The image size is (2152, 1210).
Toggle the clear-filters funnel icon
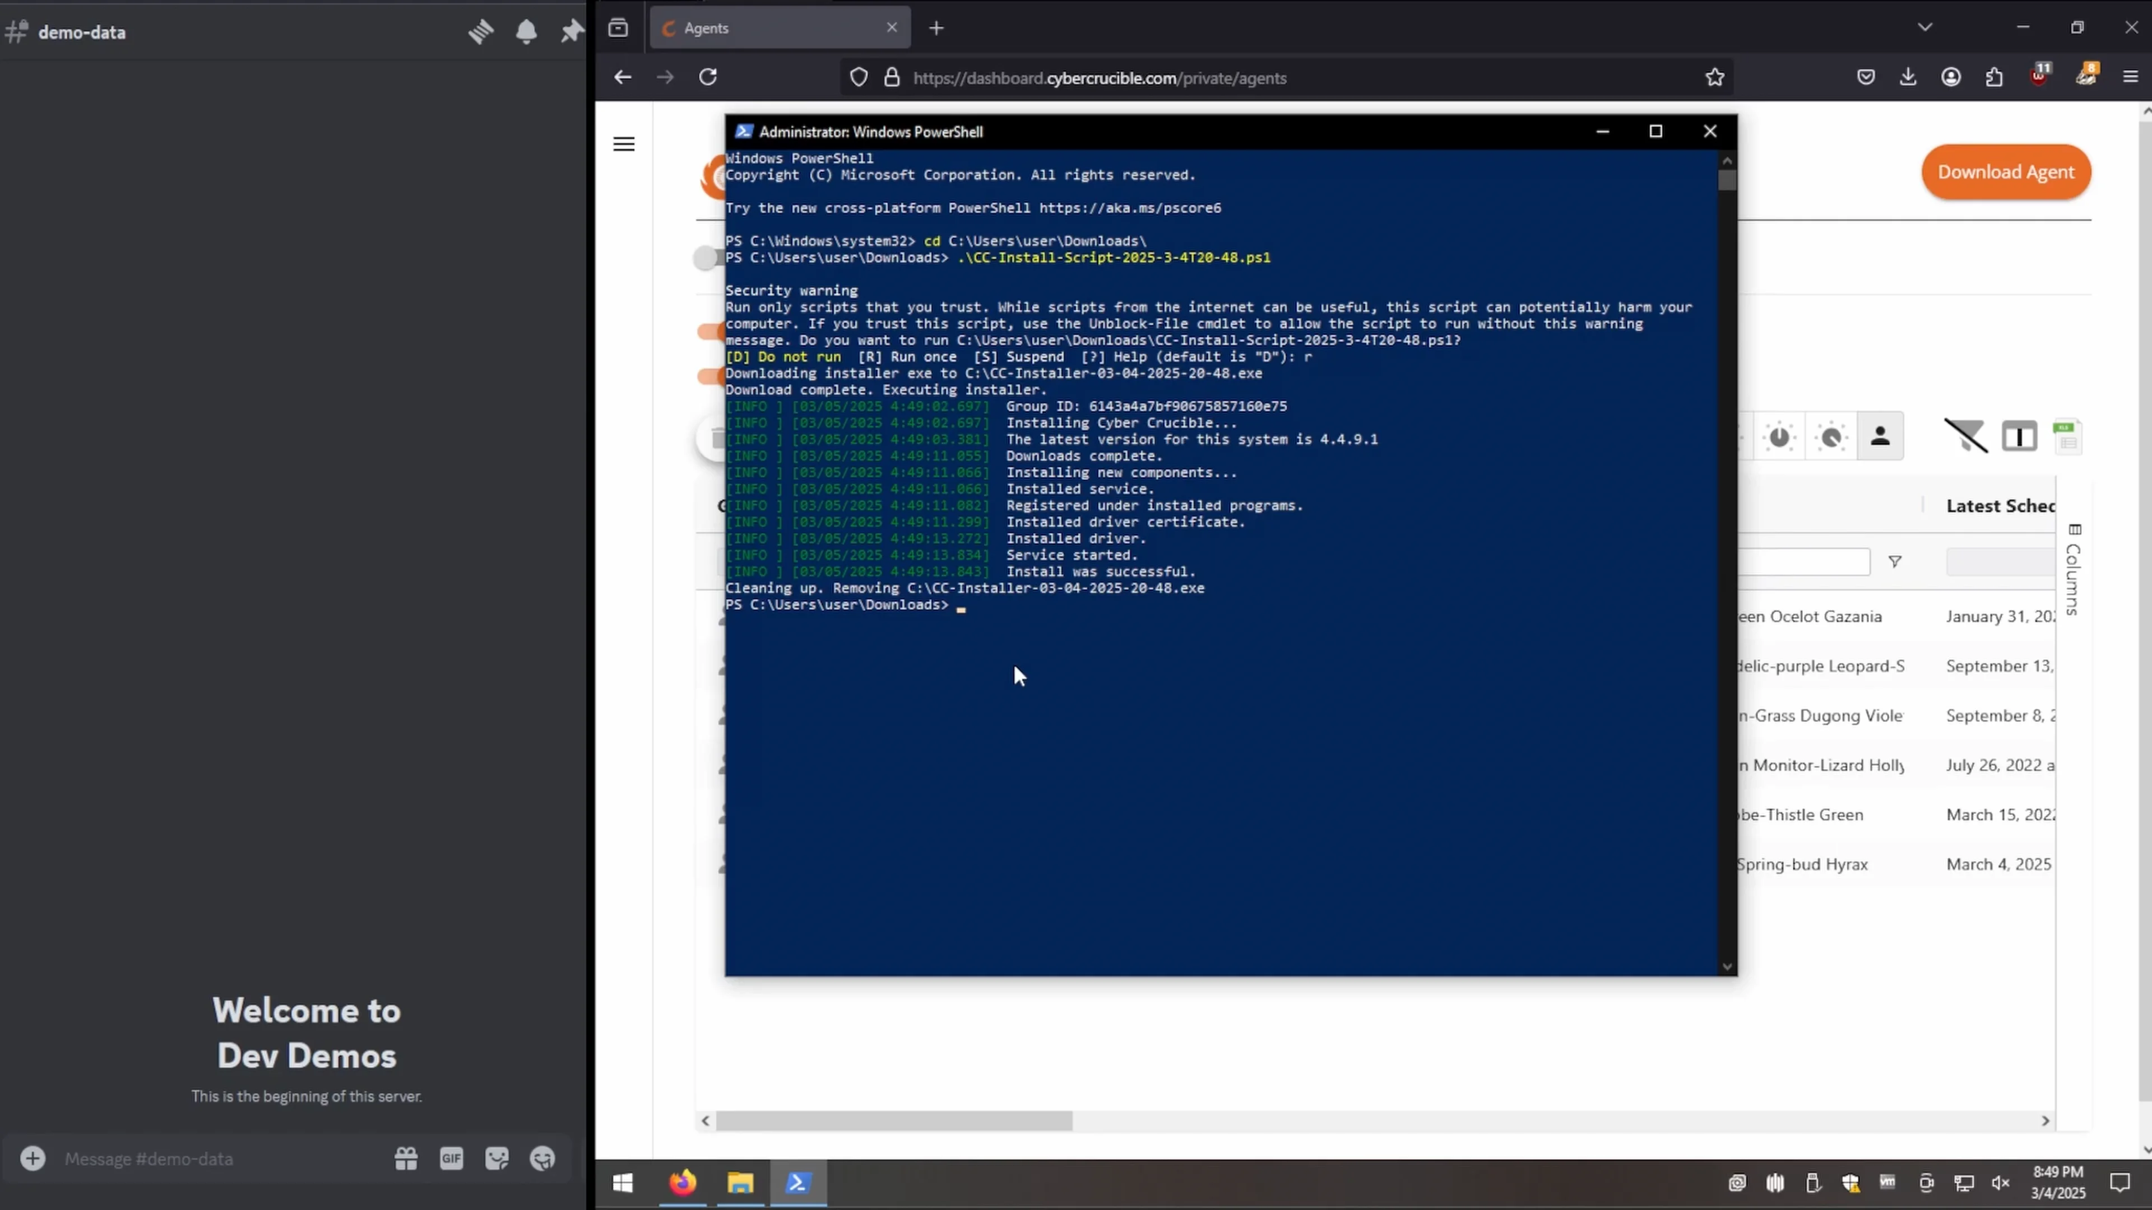click(1967, 436)
